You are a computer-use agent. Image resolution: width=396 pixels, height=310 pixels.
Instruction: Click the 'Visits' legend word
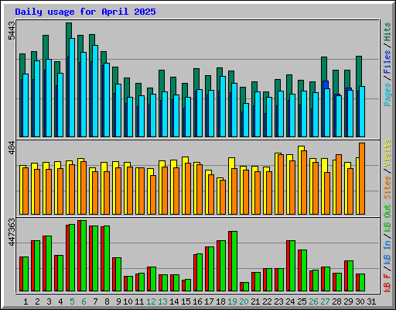tap(387, 153)
